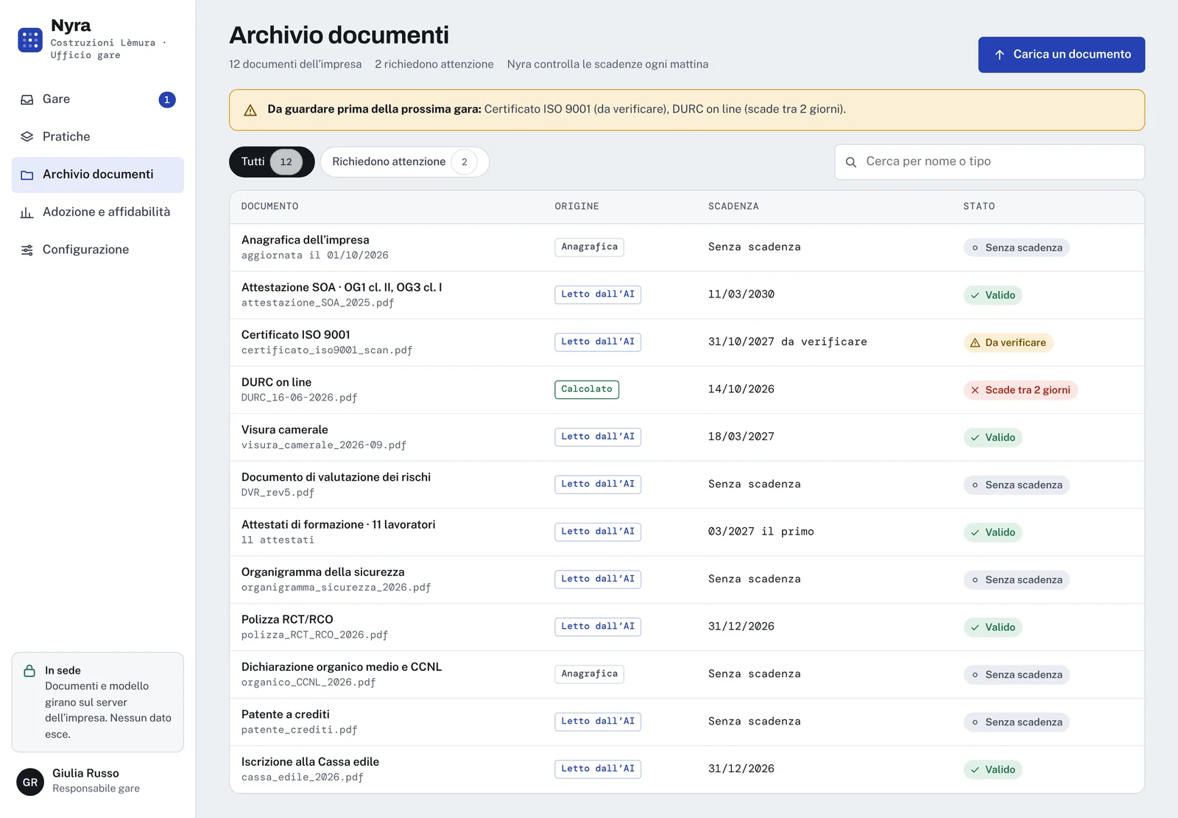Open the Configurazione page
The image size is (1178, 818).
(98, 250)
